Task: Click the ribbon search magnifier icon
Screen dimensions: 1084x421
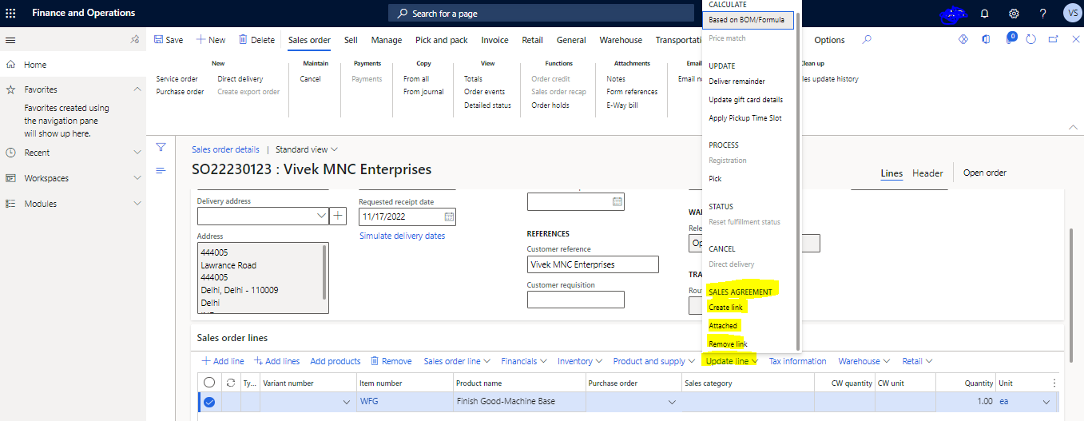Action: point(867,40)
